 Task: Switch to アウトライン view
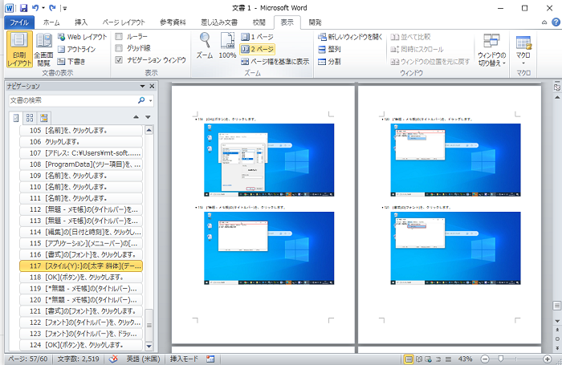pos(77,49)
